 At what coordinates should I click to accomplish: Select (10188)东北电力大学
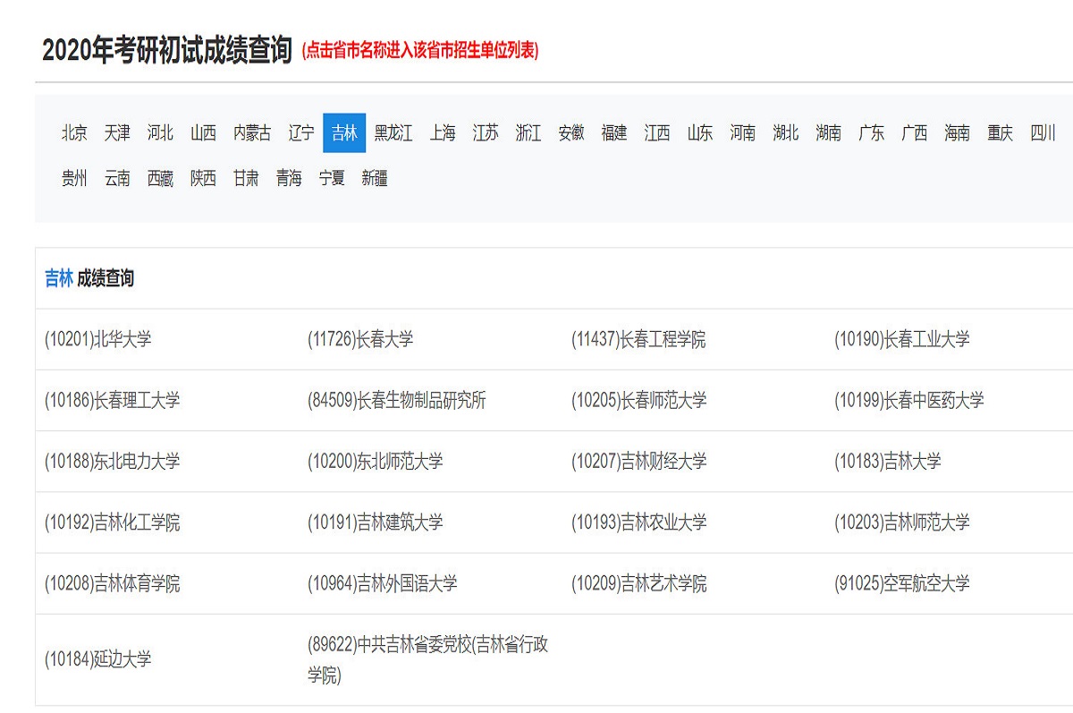113,462
